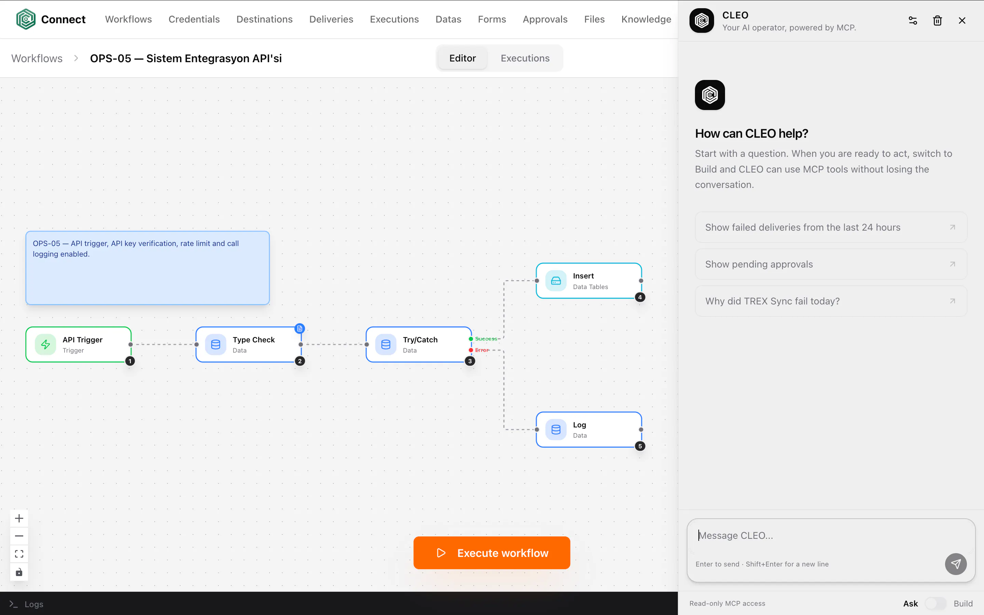984x615 pixels.
Task: Open the Forms nav item
Action: pyautogui.click(x=492, y=19)
